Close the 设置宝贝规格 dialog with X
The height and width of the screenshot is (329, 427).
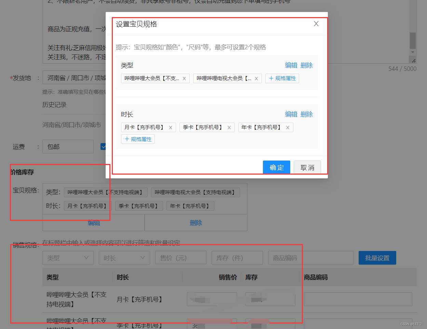pyautogui.click(x=316, y=24)
